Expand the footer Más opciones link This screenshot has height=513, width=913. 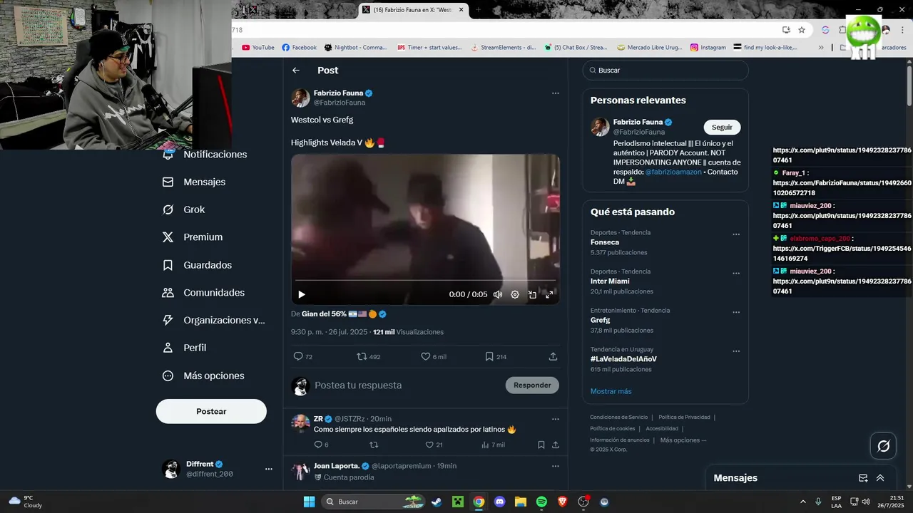(x=683, y=440)
